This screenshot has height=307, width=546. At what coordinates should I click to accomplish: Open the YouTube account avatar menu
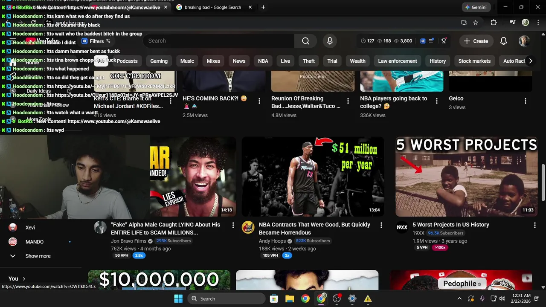coord(524,41)
